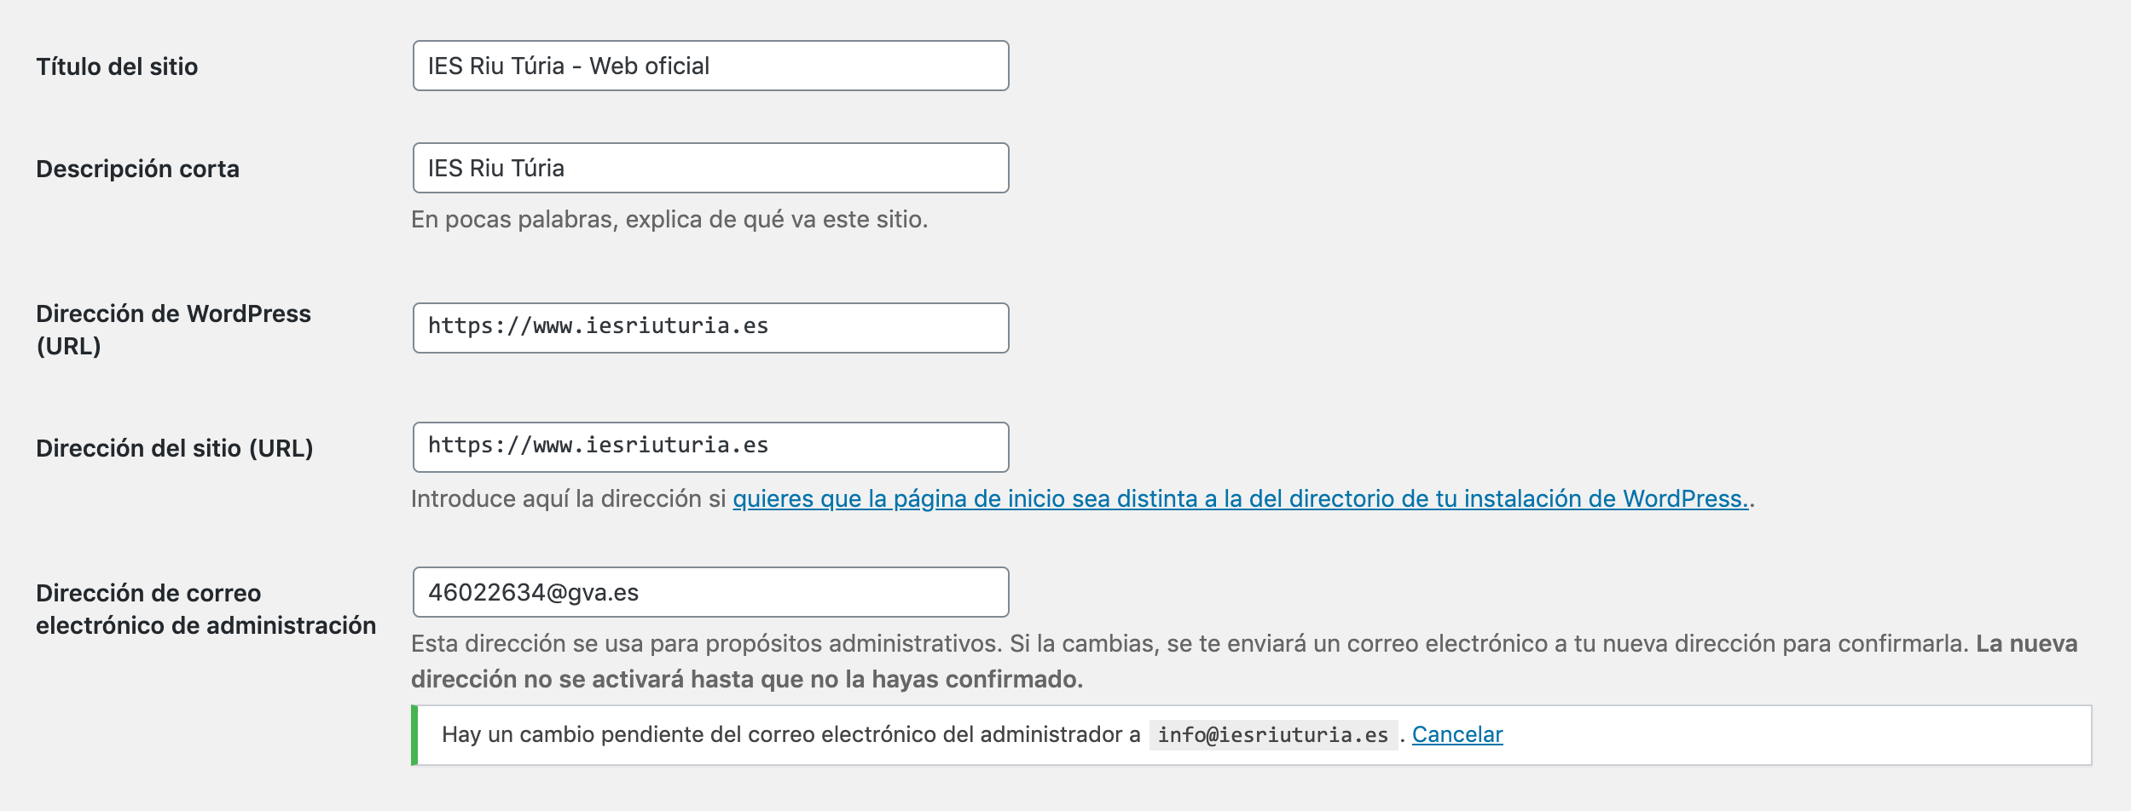Click the info@iesriuturia.es code text
Image resolution: width=2131 pixels, height=811 pixels.
pos(1273,735)
